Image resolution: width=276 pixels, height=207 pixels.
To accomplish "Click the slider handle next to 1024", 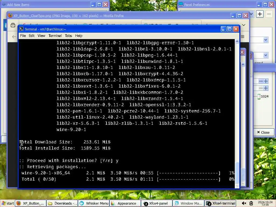I will tap(259, 96).
